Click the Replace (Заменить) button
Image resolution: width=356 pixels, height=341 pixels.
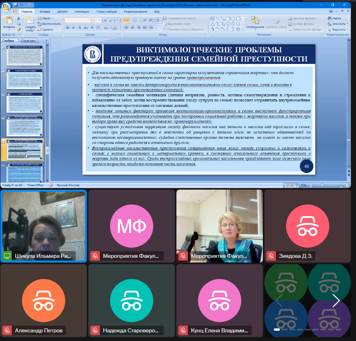coord(338,24)
